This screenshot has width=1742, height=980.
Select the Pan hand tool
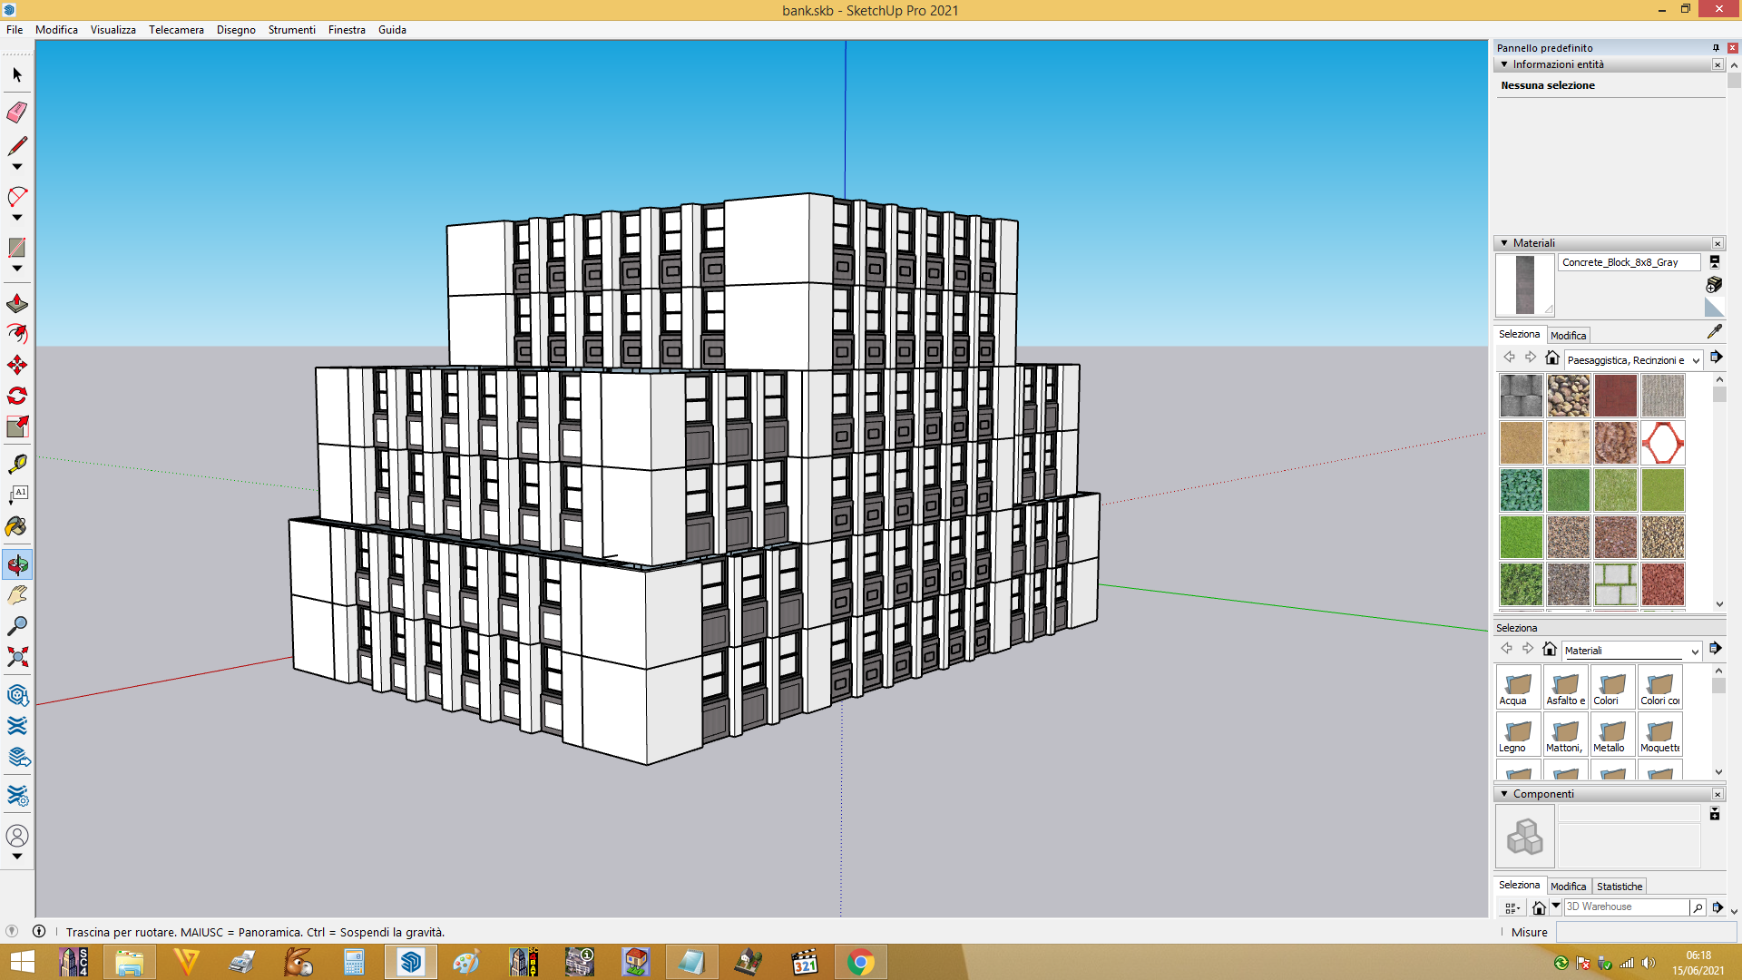coord(17,595)
